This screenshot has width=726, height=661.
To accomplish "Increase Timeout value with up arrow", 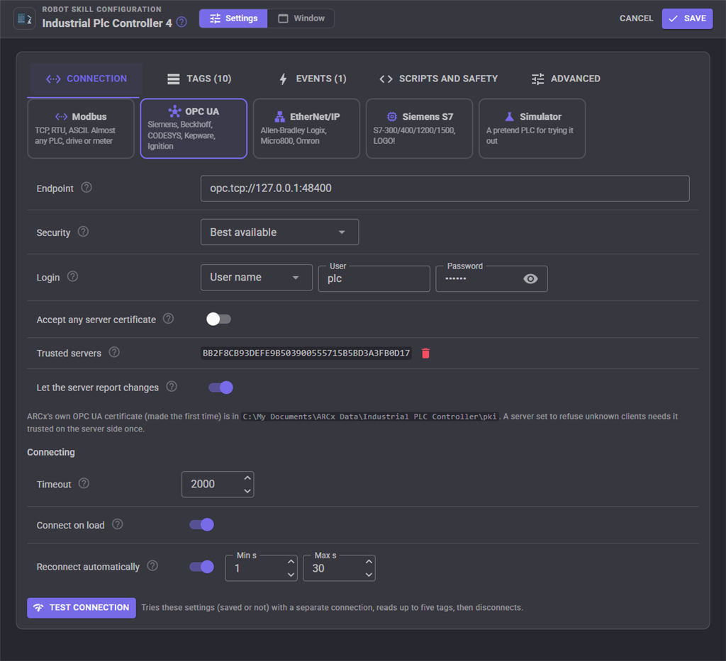I will point(247,478).
